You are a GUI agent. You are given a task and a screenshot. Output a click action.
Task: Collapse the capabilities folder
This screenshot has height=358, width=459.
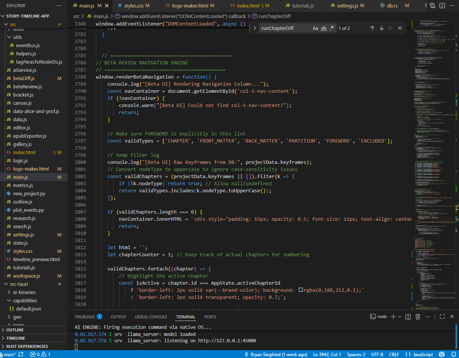pyautogui.click(x=34, y=300)
